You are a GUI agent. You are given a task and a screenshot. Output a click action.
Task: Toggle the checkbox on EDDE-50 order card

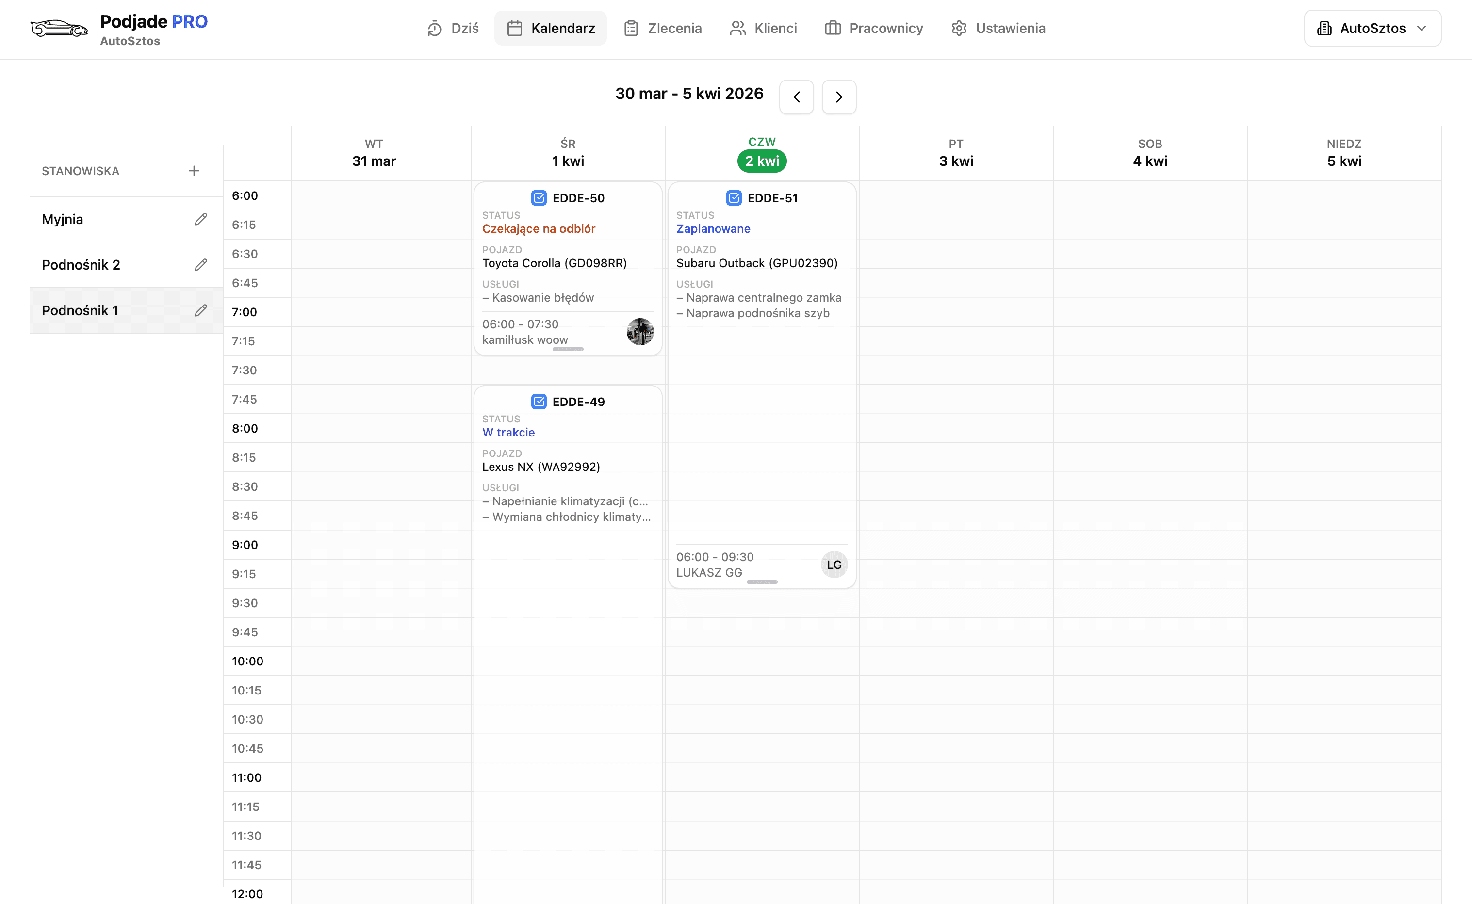[539, 198]
